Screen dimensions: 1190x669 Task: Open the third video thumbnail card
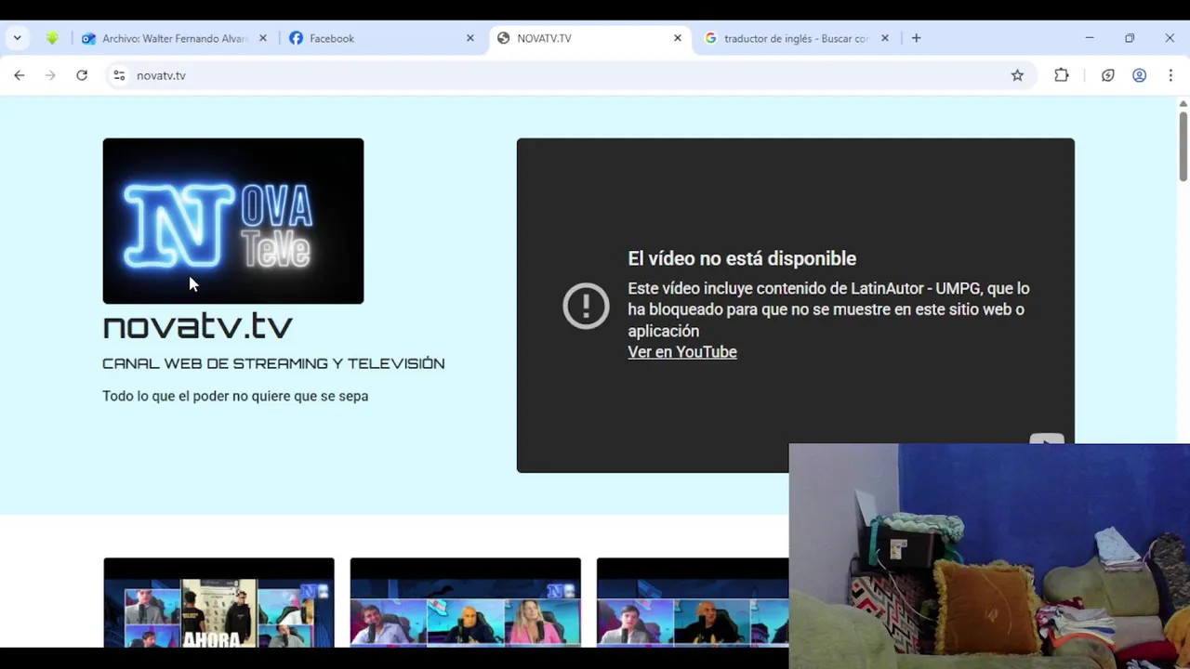tap(693, 602)
